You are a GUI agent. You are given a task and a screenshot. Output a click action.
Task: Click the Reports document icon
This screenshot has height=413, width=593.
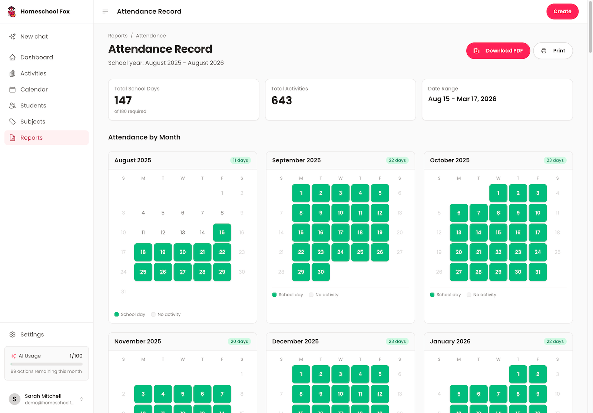coord(13,138)
